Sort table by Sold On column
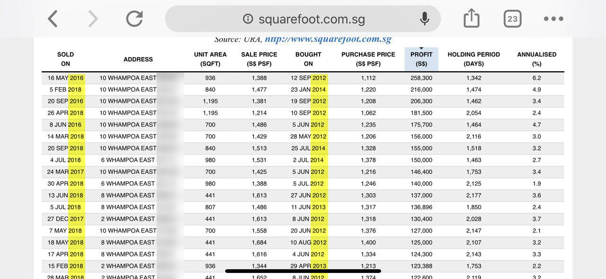 (x=65, y=59)
